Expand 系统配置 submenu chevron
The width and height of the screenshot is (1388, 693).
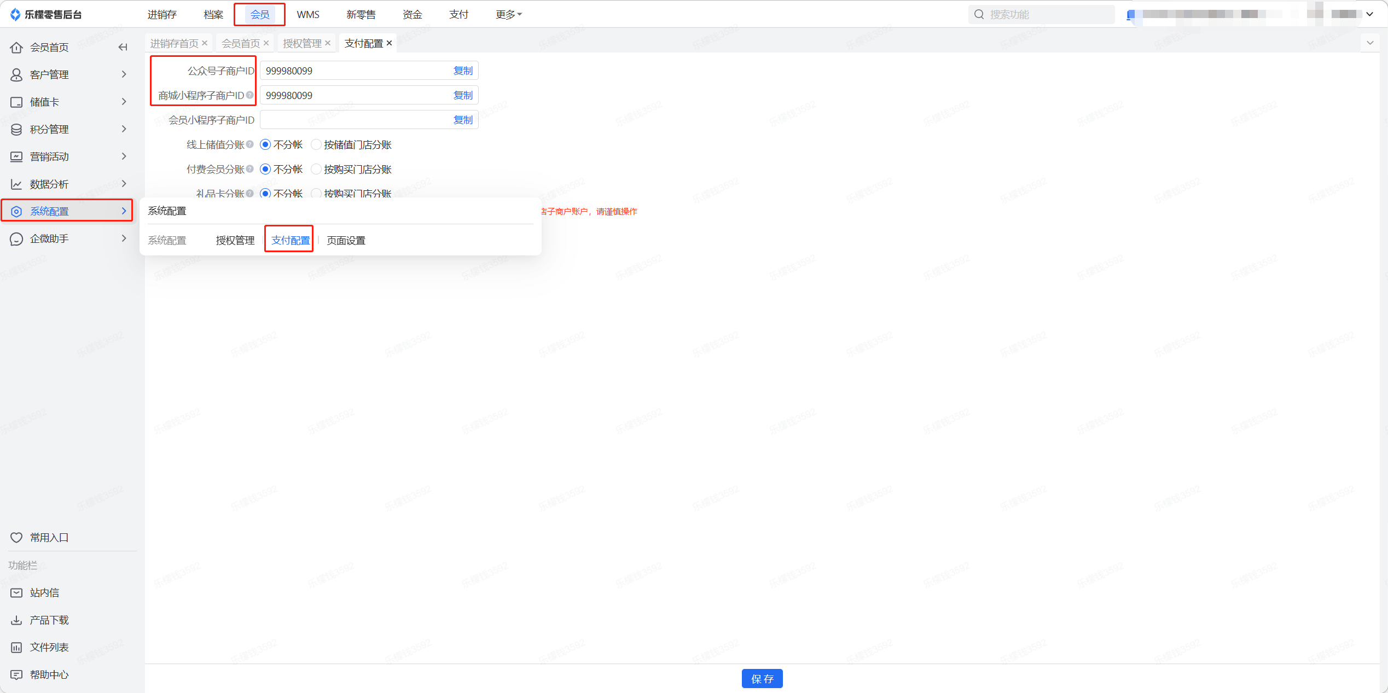[x=124, y=211]
